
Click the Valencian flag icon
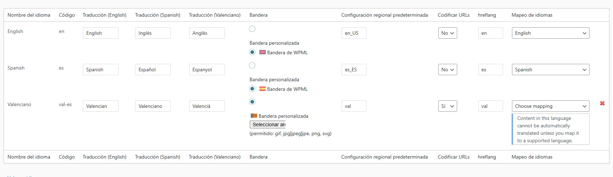pyautogui.click(x=254, y=116)
